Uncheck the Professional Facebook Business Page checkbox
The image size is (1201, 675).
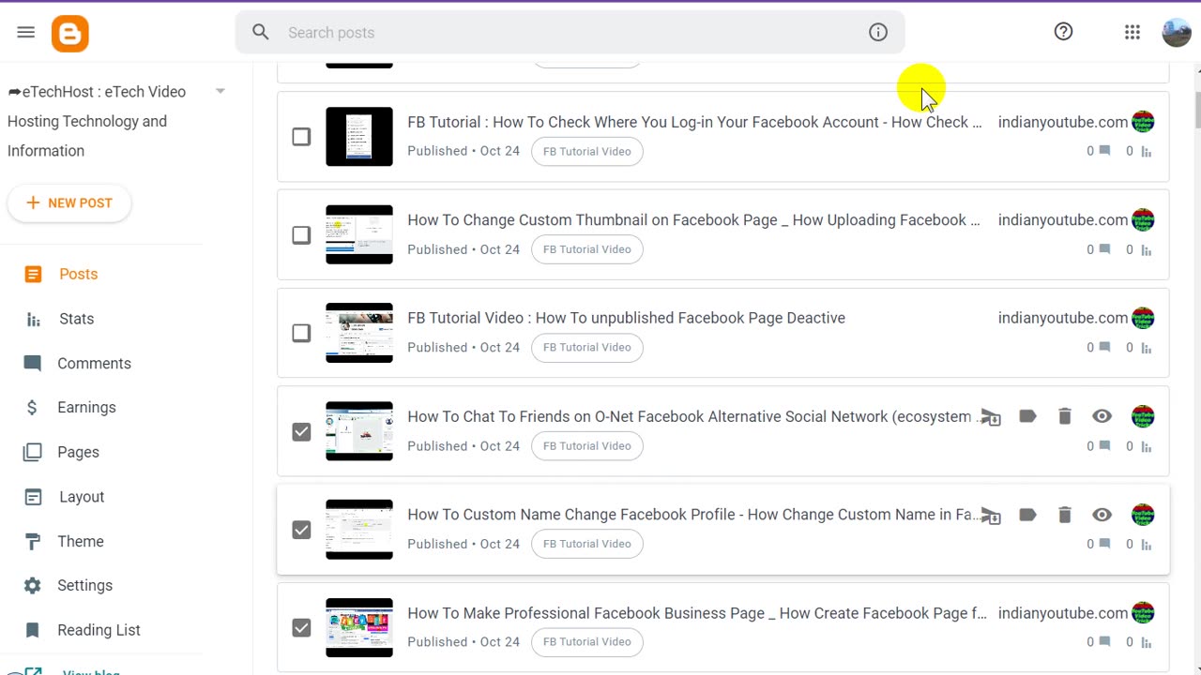(x=301, y=627)
